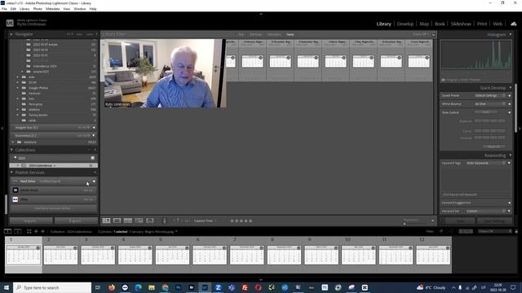Click the Adobe Stock publish service icon
The width and height of the screenshot is (522, 293).
(x=15, y=190)
